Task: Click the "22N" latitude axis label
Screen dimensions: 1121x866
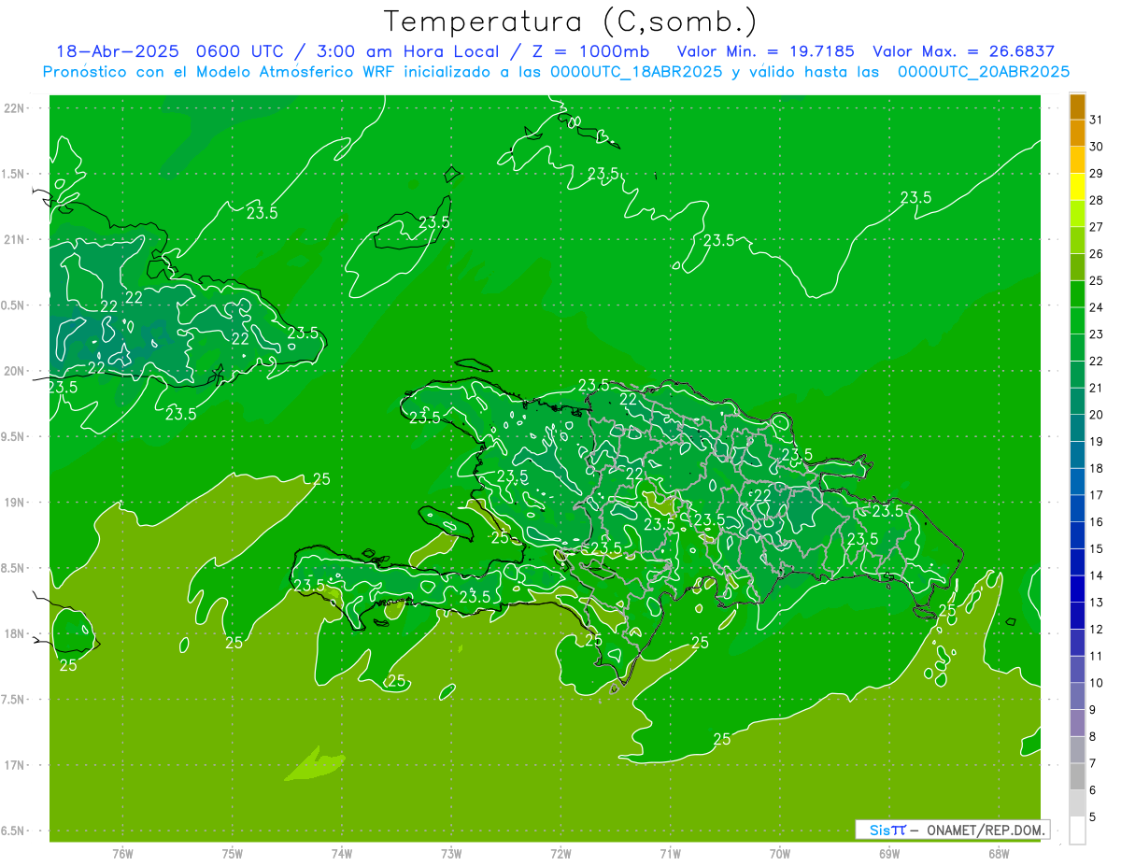Action: (15, 108)
